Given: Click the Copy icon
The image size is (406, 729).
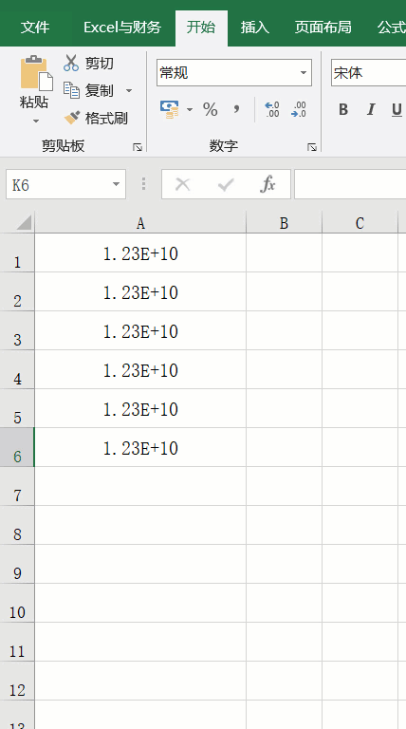Looking at the screenshot, I should point(71,90).
